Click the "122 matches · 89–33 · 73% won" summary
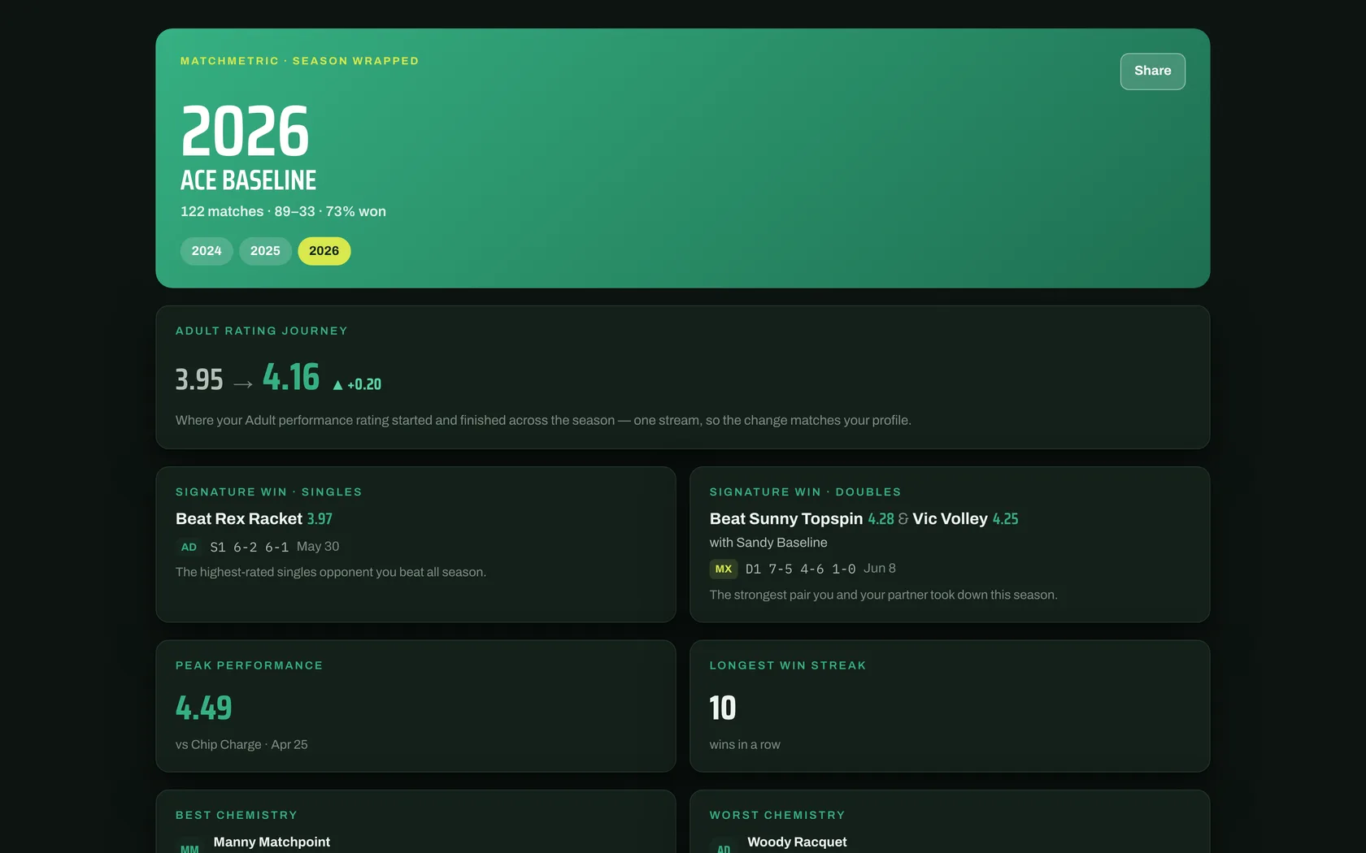This screenshot has height=853, width=1366. click(283, 211)
